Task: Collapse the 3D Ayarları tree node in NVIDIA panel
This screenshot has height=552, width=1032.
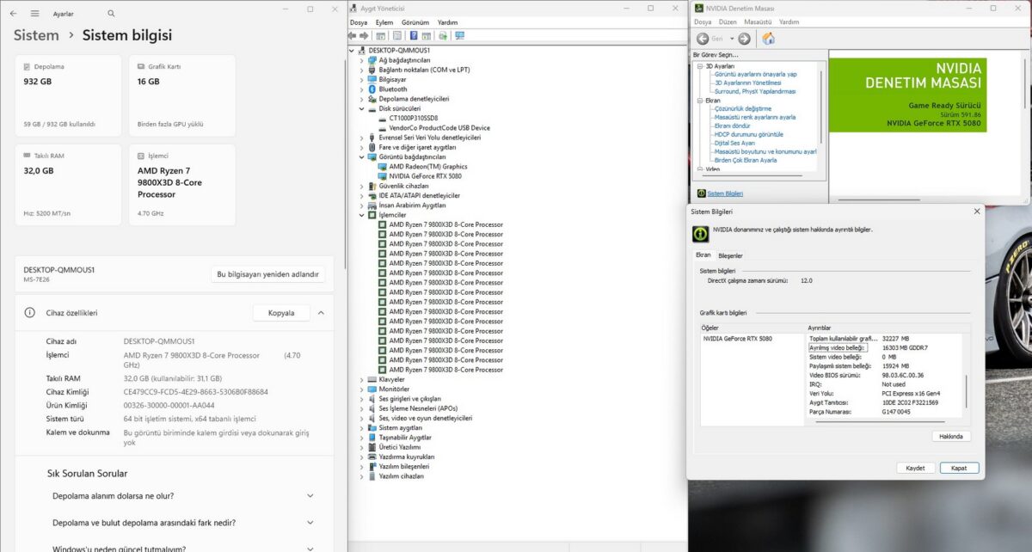Action: (700, 66)
